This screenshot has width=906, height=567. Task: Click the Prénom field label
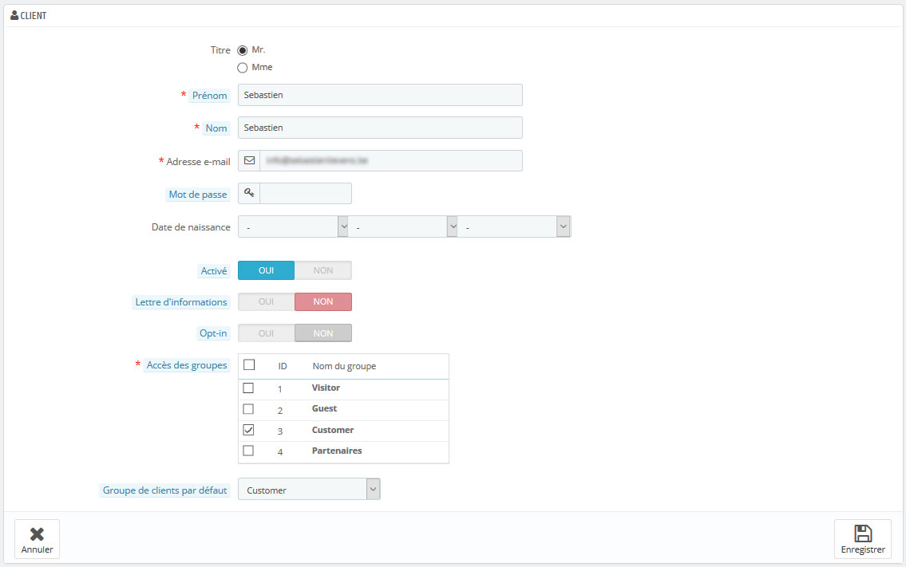click(x=209, y=95)
